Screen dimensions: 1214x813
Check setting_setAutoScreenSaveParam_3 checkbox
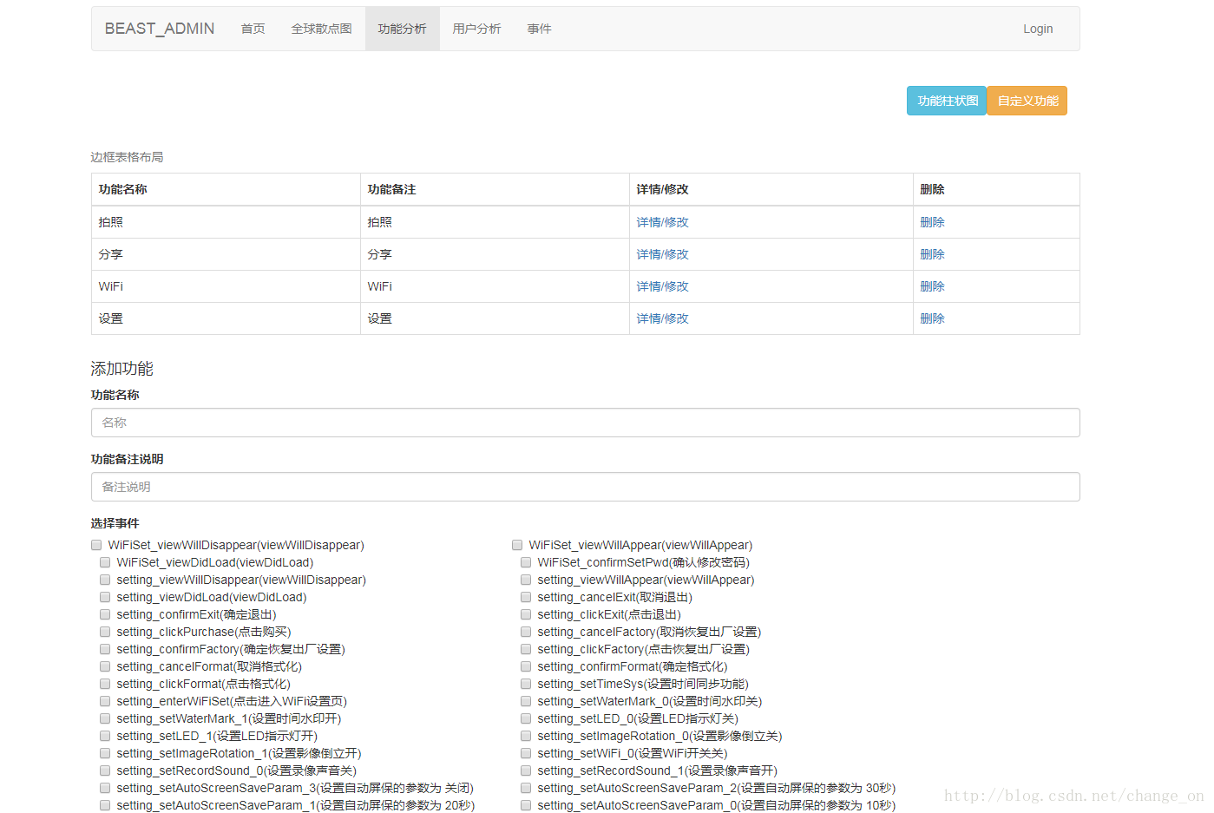[x=105, y=788]
